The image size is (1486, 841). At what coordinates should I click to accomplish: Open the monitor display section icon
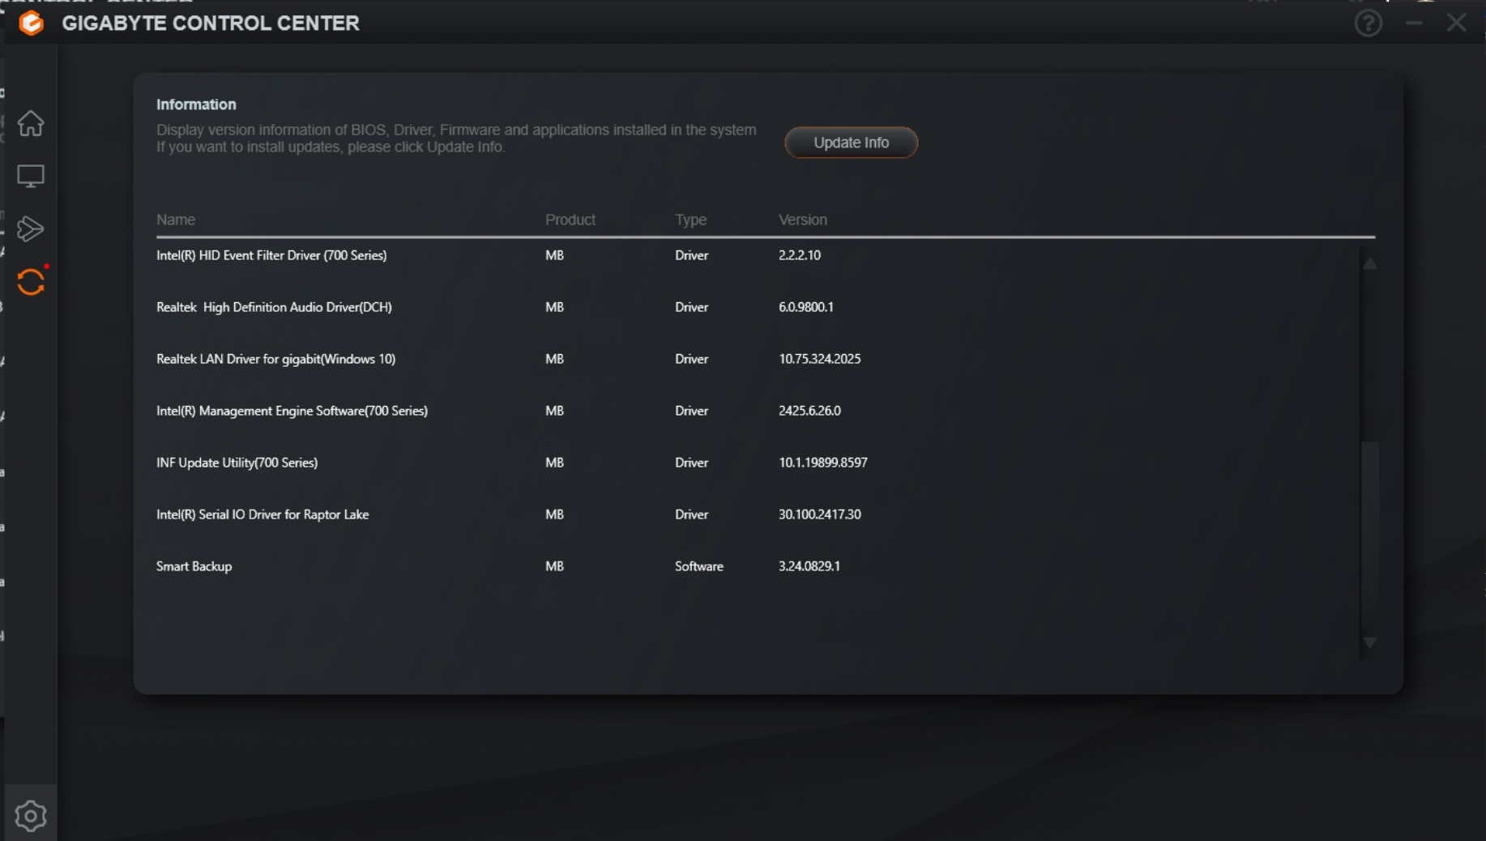click(x=31, y=176)
